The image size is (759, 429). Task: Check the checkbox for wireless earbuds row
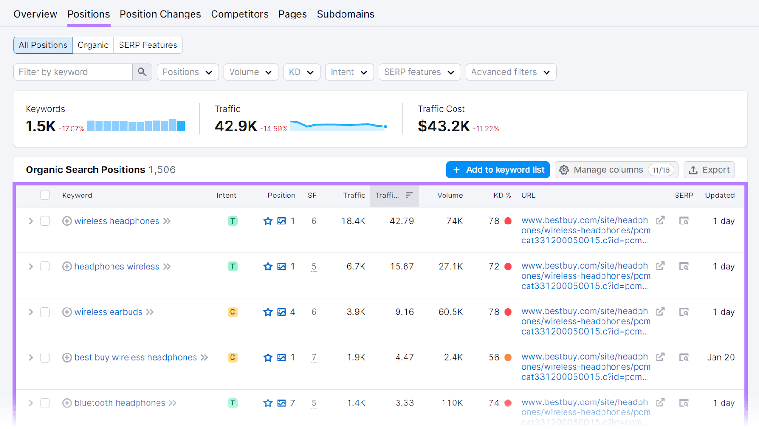click(45, 312)
